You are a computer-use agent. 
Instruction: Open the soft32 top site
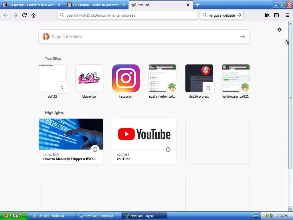[53, 81]
